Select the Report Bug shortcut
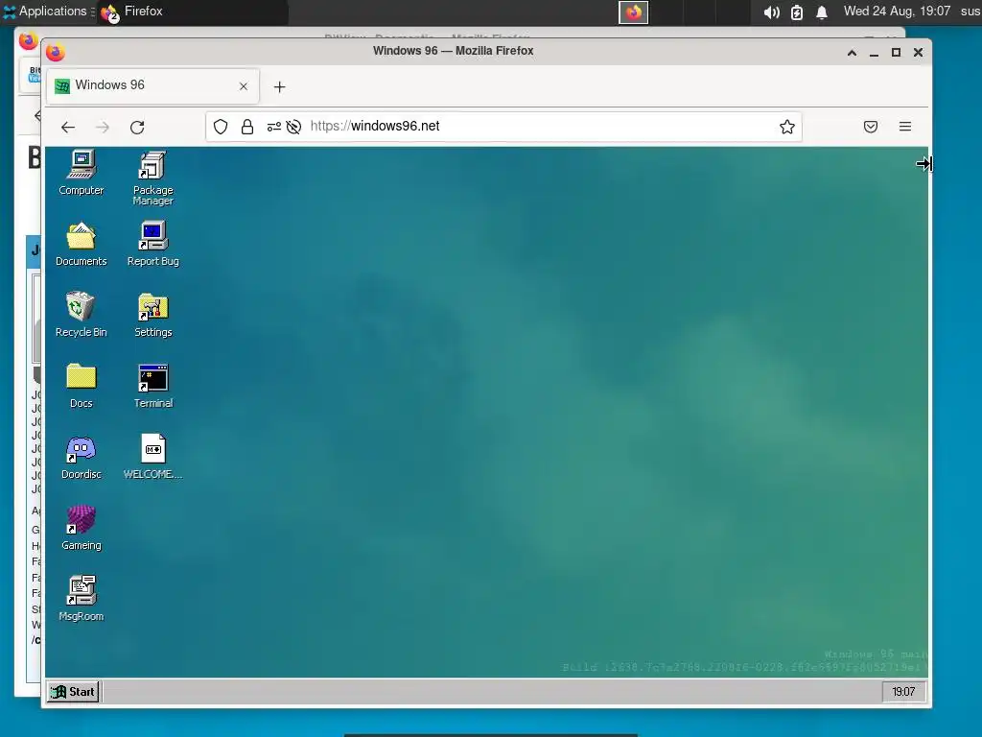Image resolution: width=982 pixels, height=737 pixels. click(x=152, y=245)
